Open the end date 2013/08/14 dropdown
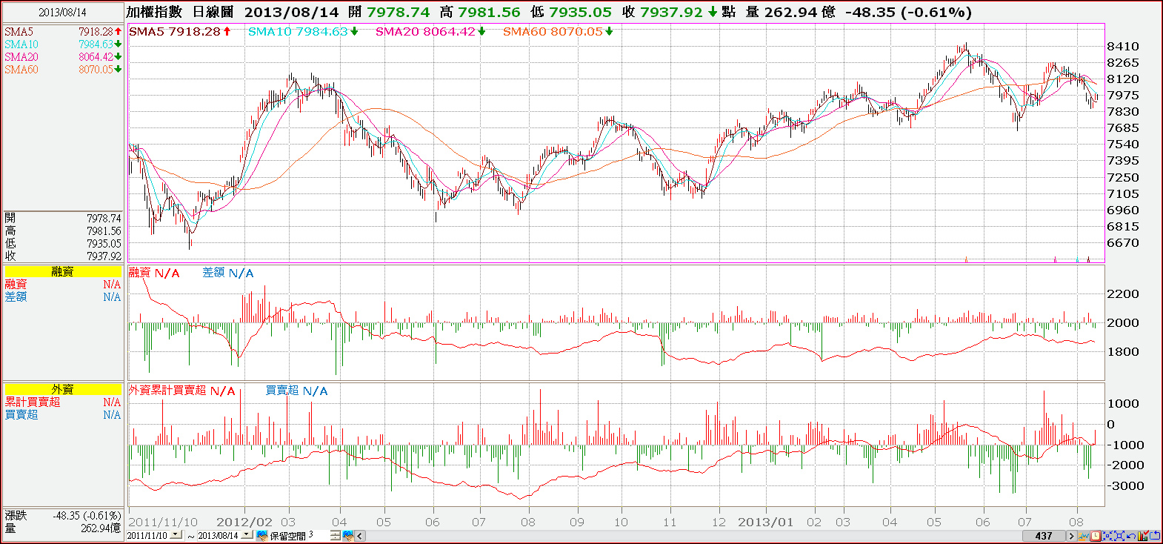 tap(246, 534)
